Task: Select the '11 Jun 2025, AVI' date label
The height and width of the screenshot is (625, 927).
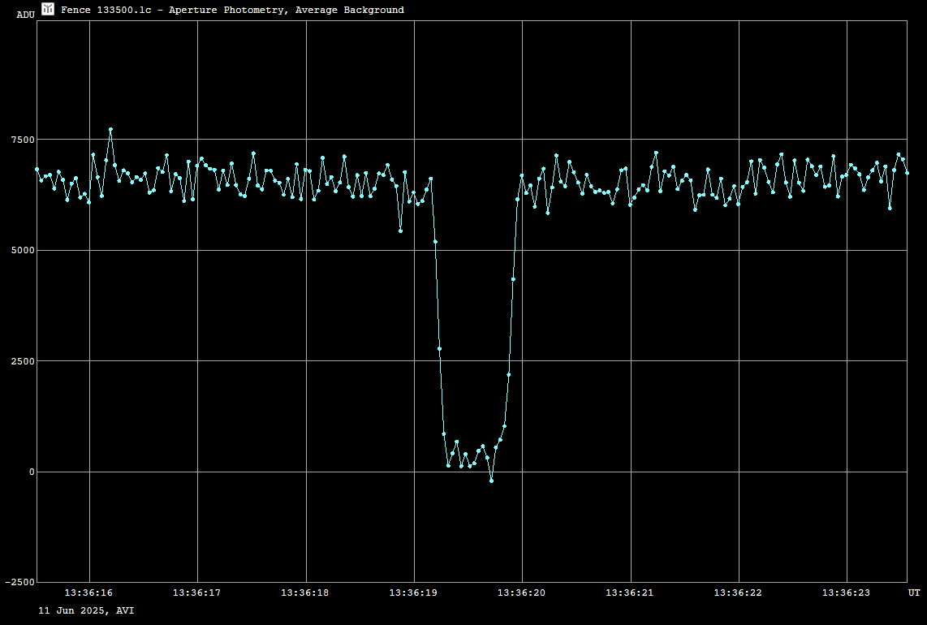Action: pos(86,610)
